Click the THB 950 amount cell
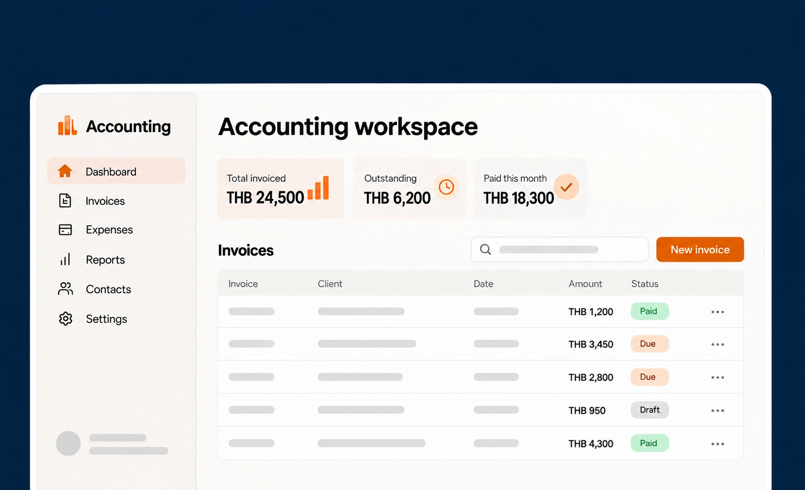The height and width of the screenshot is (490, 805). click(587, 410)
